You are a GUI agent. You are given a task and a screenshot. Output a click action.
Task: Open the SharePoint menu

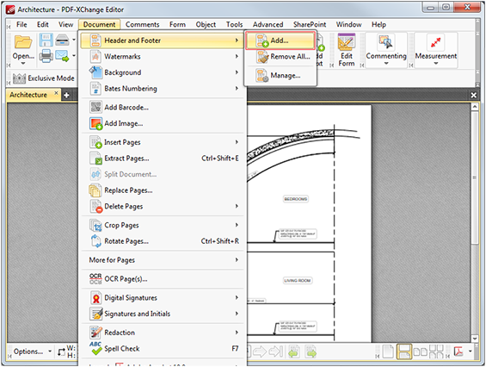(310, 24)
